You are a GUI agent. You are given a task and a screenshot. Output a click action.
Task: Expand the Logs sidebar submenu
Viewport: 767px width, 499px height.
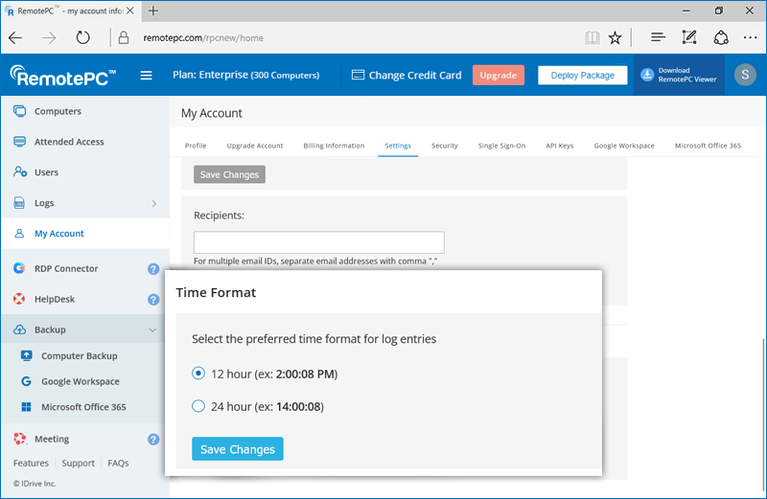[x=154, y=204]
